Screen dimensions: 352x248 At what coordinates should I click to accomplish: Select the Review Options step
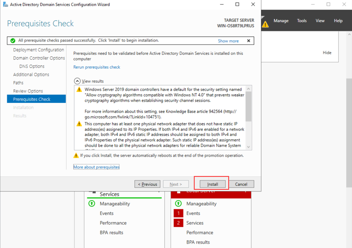point(28,91)
